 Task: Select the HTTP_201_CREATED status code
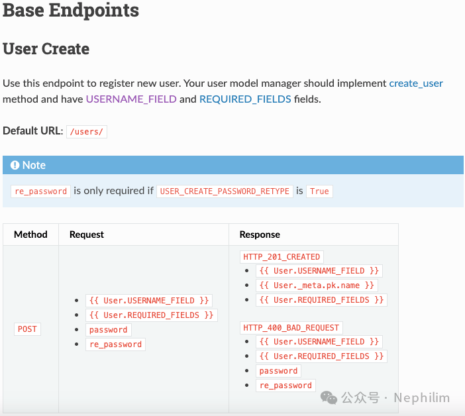282,256
